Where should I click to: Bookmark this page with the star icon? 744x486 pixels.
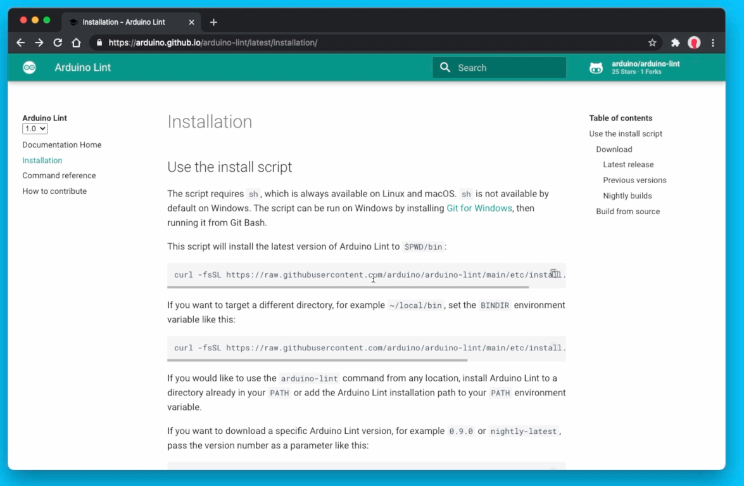pos(652,42)
